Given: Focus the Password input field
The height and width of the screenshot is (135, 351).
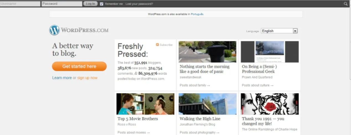Looking at the screenshot, I should pos(62,4).
